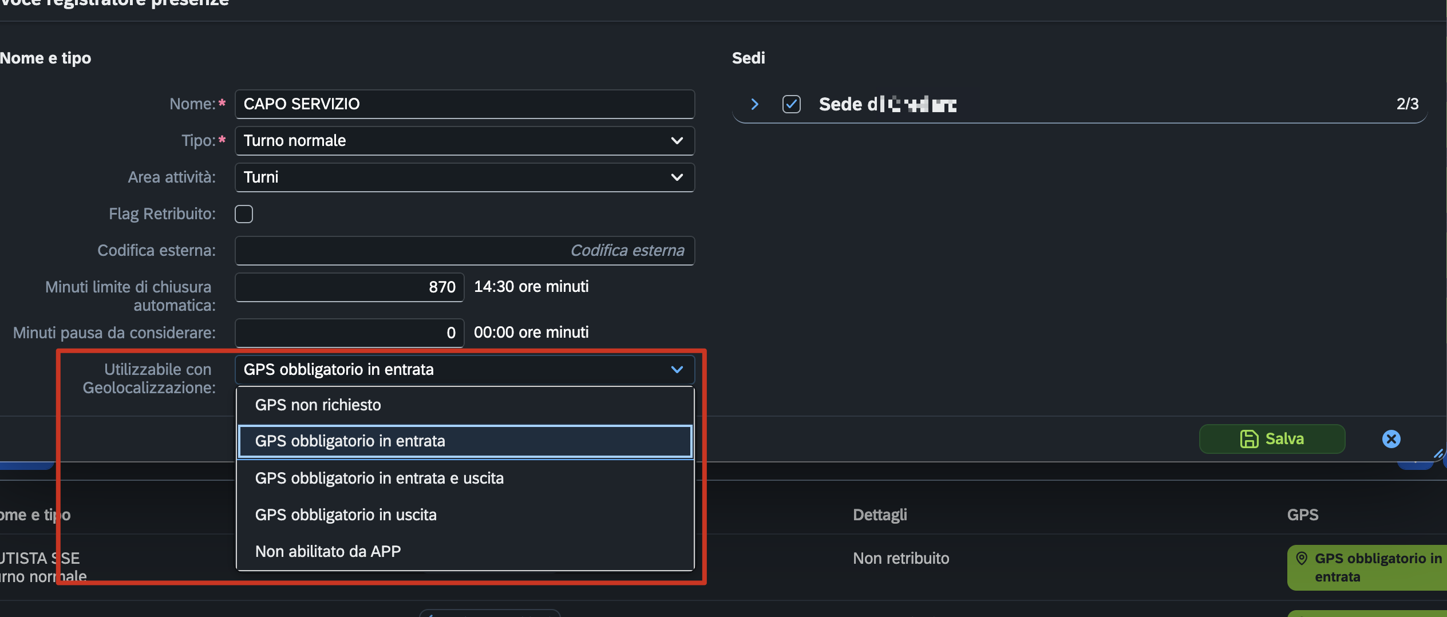Click the blue X cancel icon

click(x=1391, y=439)
